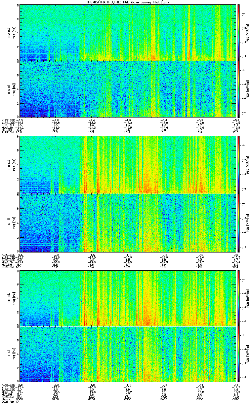Click the 'THE BL' y-axis label

tap(9, 298)
